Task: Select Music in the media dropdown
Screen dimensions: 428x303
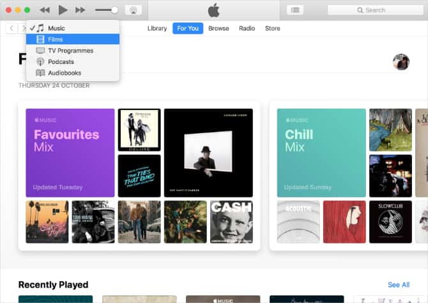Action: (x=73, y=28)
